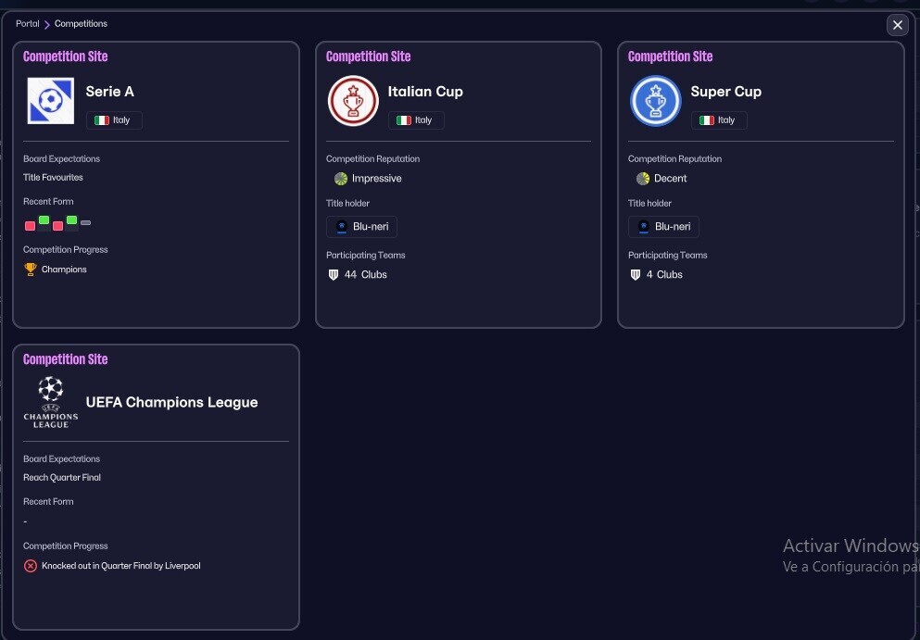
Task: Open the Italy nation tag under Italian Cup
Action: click(416, 120)
